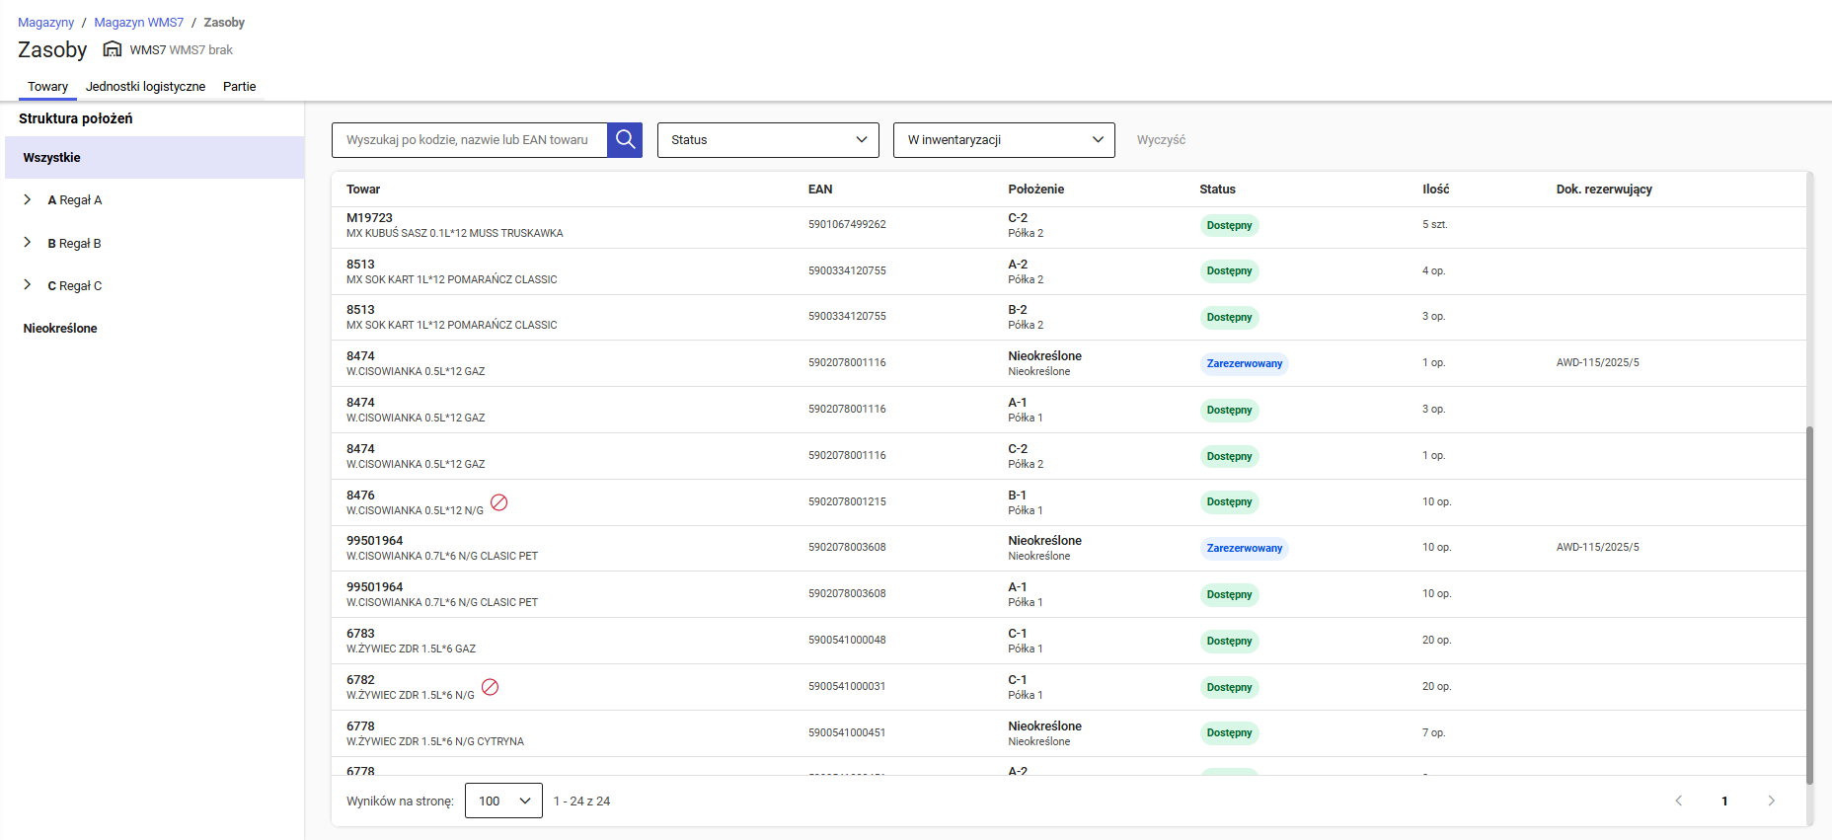Expand the C Regał C tree node
1832x840 pixels.
[28, 285]
